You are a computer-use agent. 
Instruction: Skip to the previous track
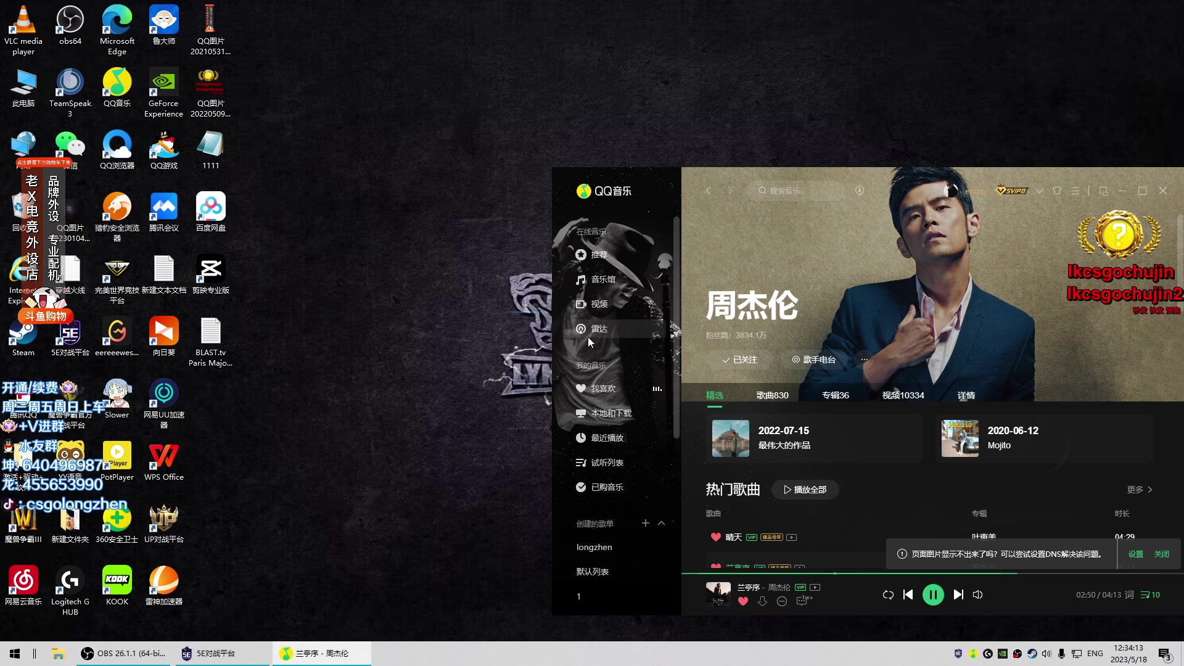pyautogui.click(x=908, y=594)
